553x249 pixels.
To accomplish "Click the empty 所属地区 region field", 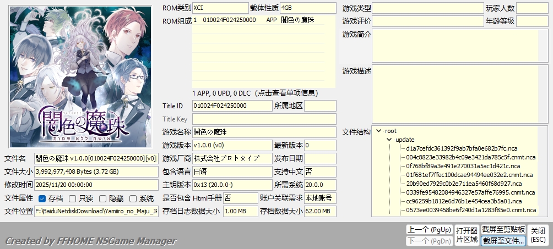I will (320, 106).
